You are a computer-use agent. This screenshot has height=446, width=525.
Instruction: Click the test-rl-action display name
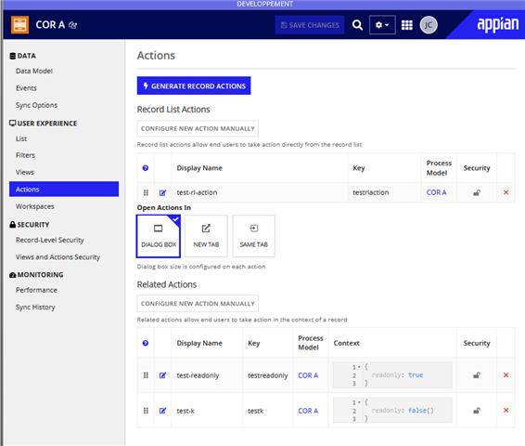[x=197, y=192]
